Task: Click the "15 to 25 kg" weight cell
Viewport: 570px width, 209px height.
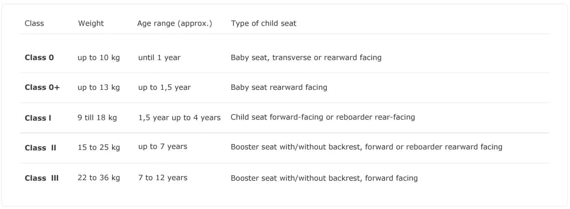Action: click(99, 147)
